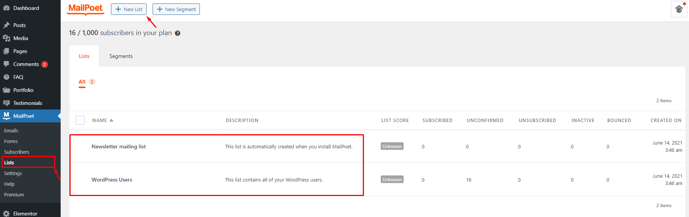Click the Portfolio folder icon
The width and height of the screenshot is (689, 217).
click(6, 90)
